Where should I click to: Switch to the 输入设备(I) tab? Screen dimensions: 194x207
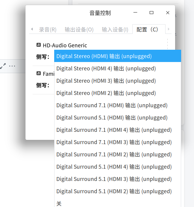click(115, 29)
